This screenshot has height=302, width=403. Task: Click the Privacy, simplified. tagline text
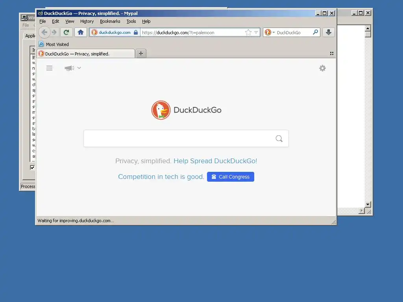143,161
